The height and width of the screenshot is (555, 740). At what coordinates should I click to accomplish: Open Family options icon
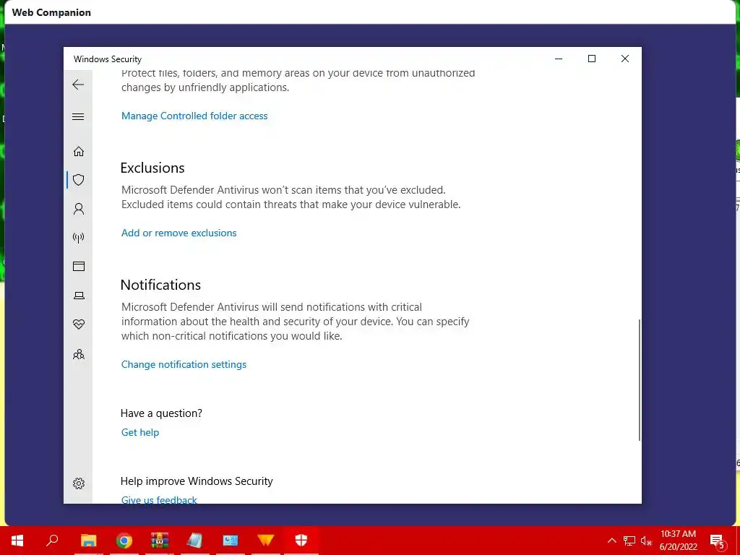[x=78, y=354]
